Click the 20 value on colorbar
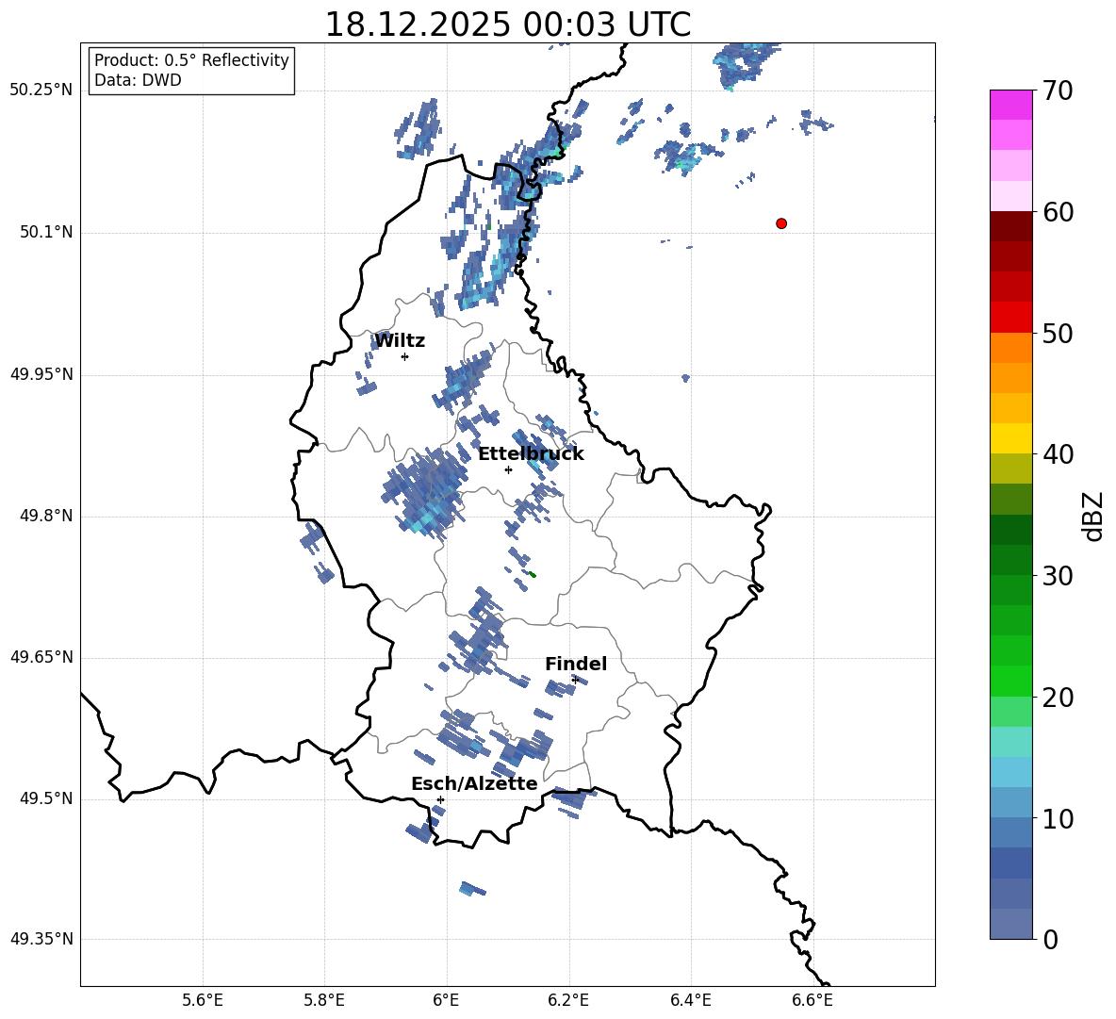This screenshot has width=1116, height=1019. 1058,698
